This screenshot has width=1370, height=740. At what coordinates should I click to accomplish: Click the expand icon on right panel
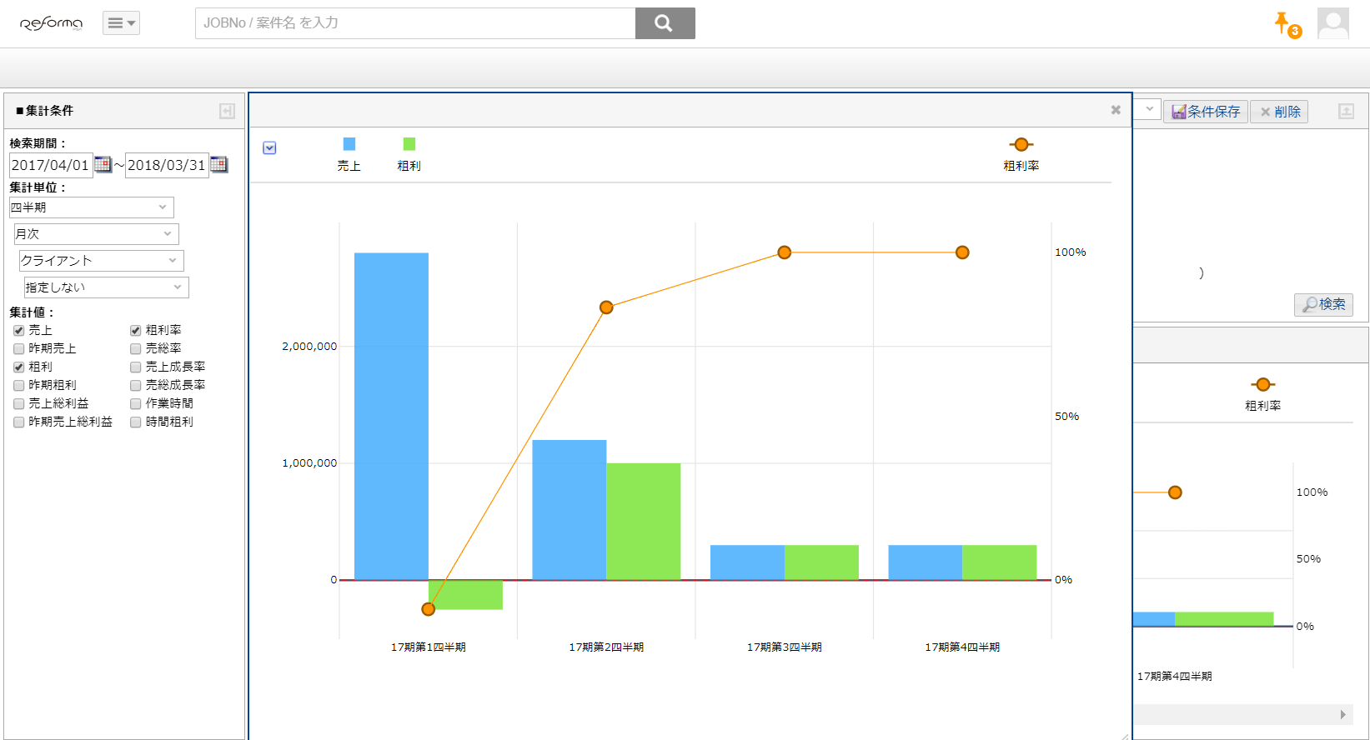coord(1346,111)
